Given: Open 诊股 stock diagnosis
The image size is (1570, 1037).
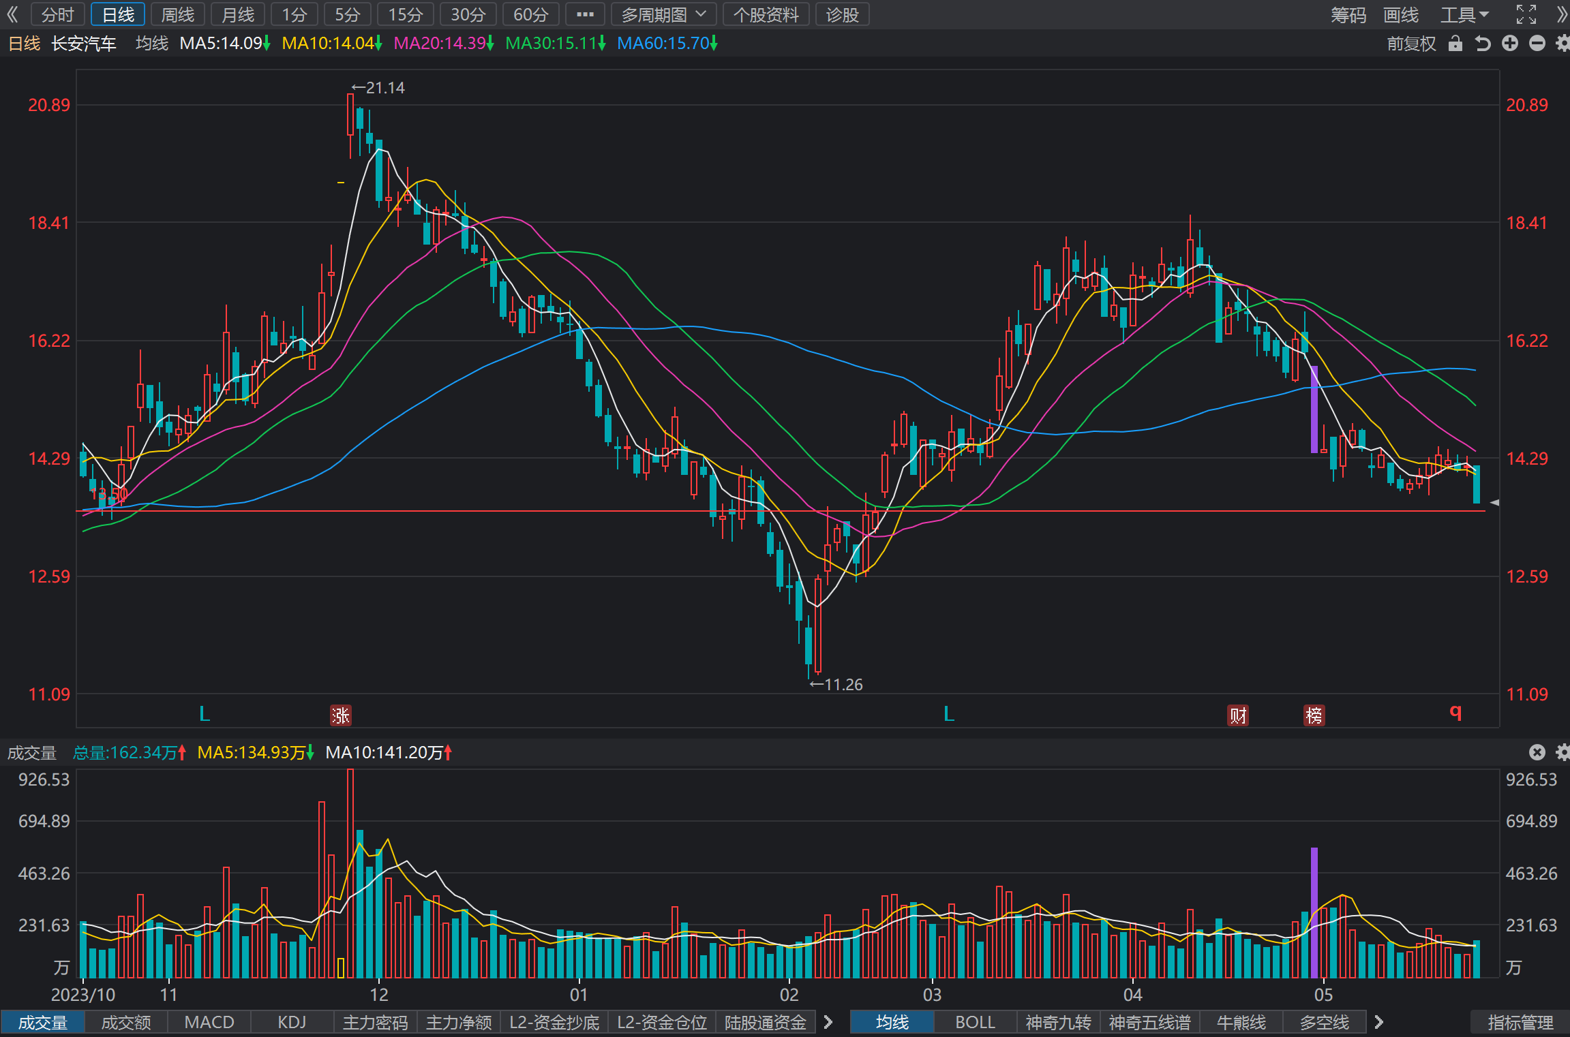Looking at the screenshot, I should coord(843,14).
